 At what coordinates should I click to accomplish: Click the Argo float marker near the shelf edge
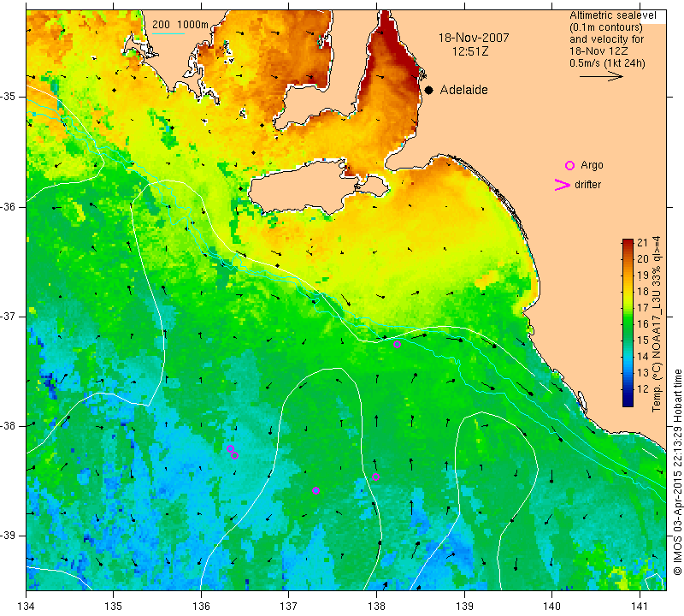397,345
